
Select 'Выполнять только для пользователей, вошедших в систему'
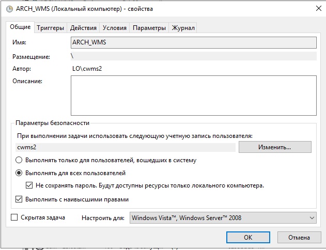[x=19, y=160]
